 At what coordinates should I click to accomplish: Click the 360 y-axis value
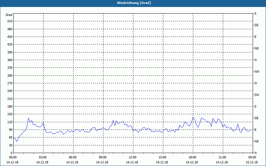tap(10, 60)
